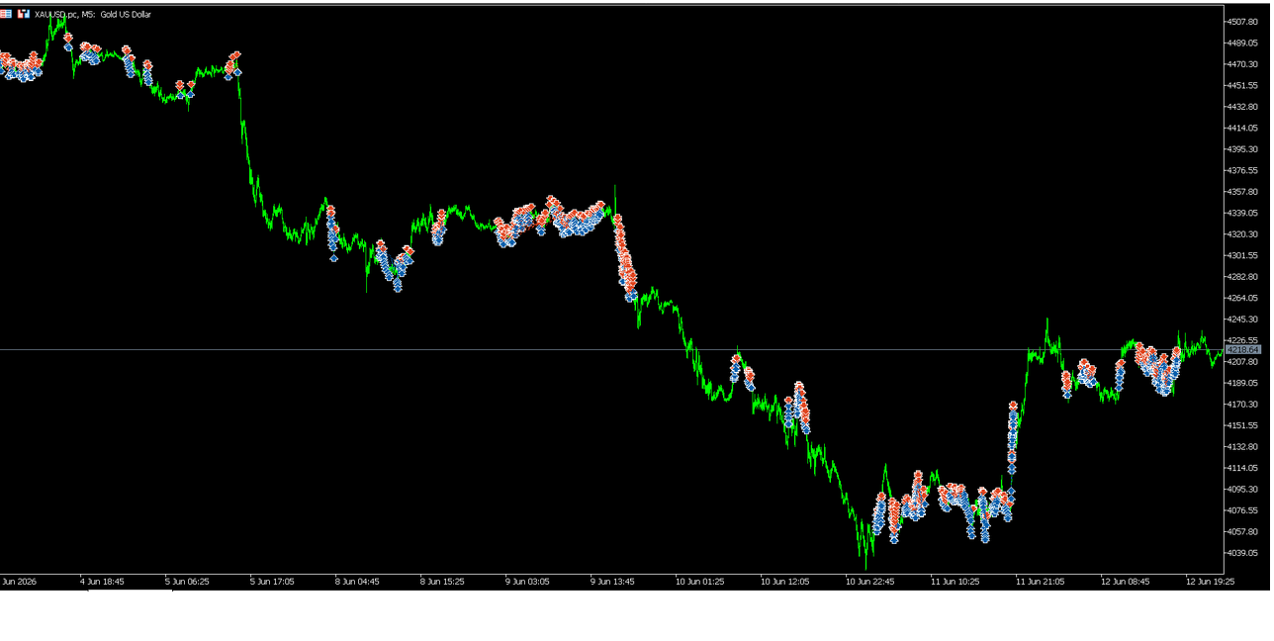
Task: Click the 4282.80 price scale label
Action: coord(1243,277)
